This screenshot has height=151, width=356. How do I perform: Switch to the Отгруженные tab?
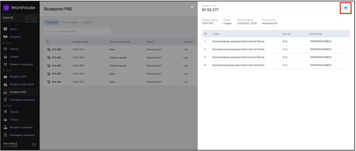tap(70, 22)
